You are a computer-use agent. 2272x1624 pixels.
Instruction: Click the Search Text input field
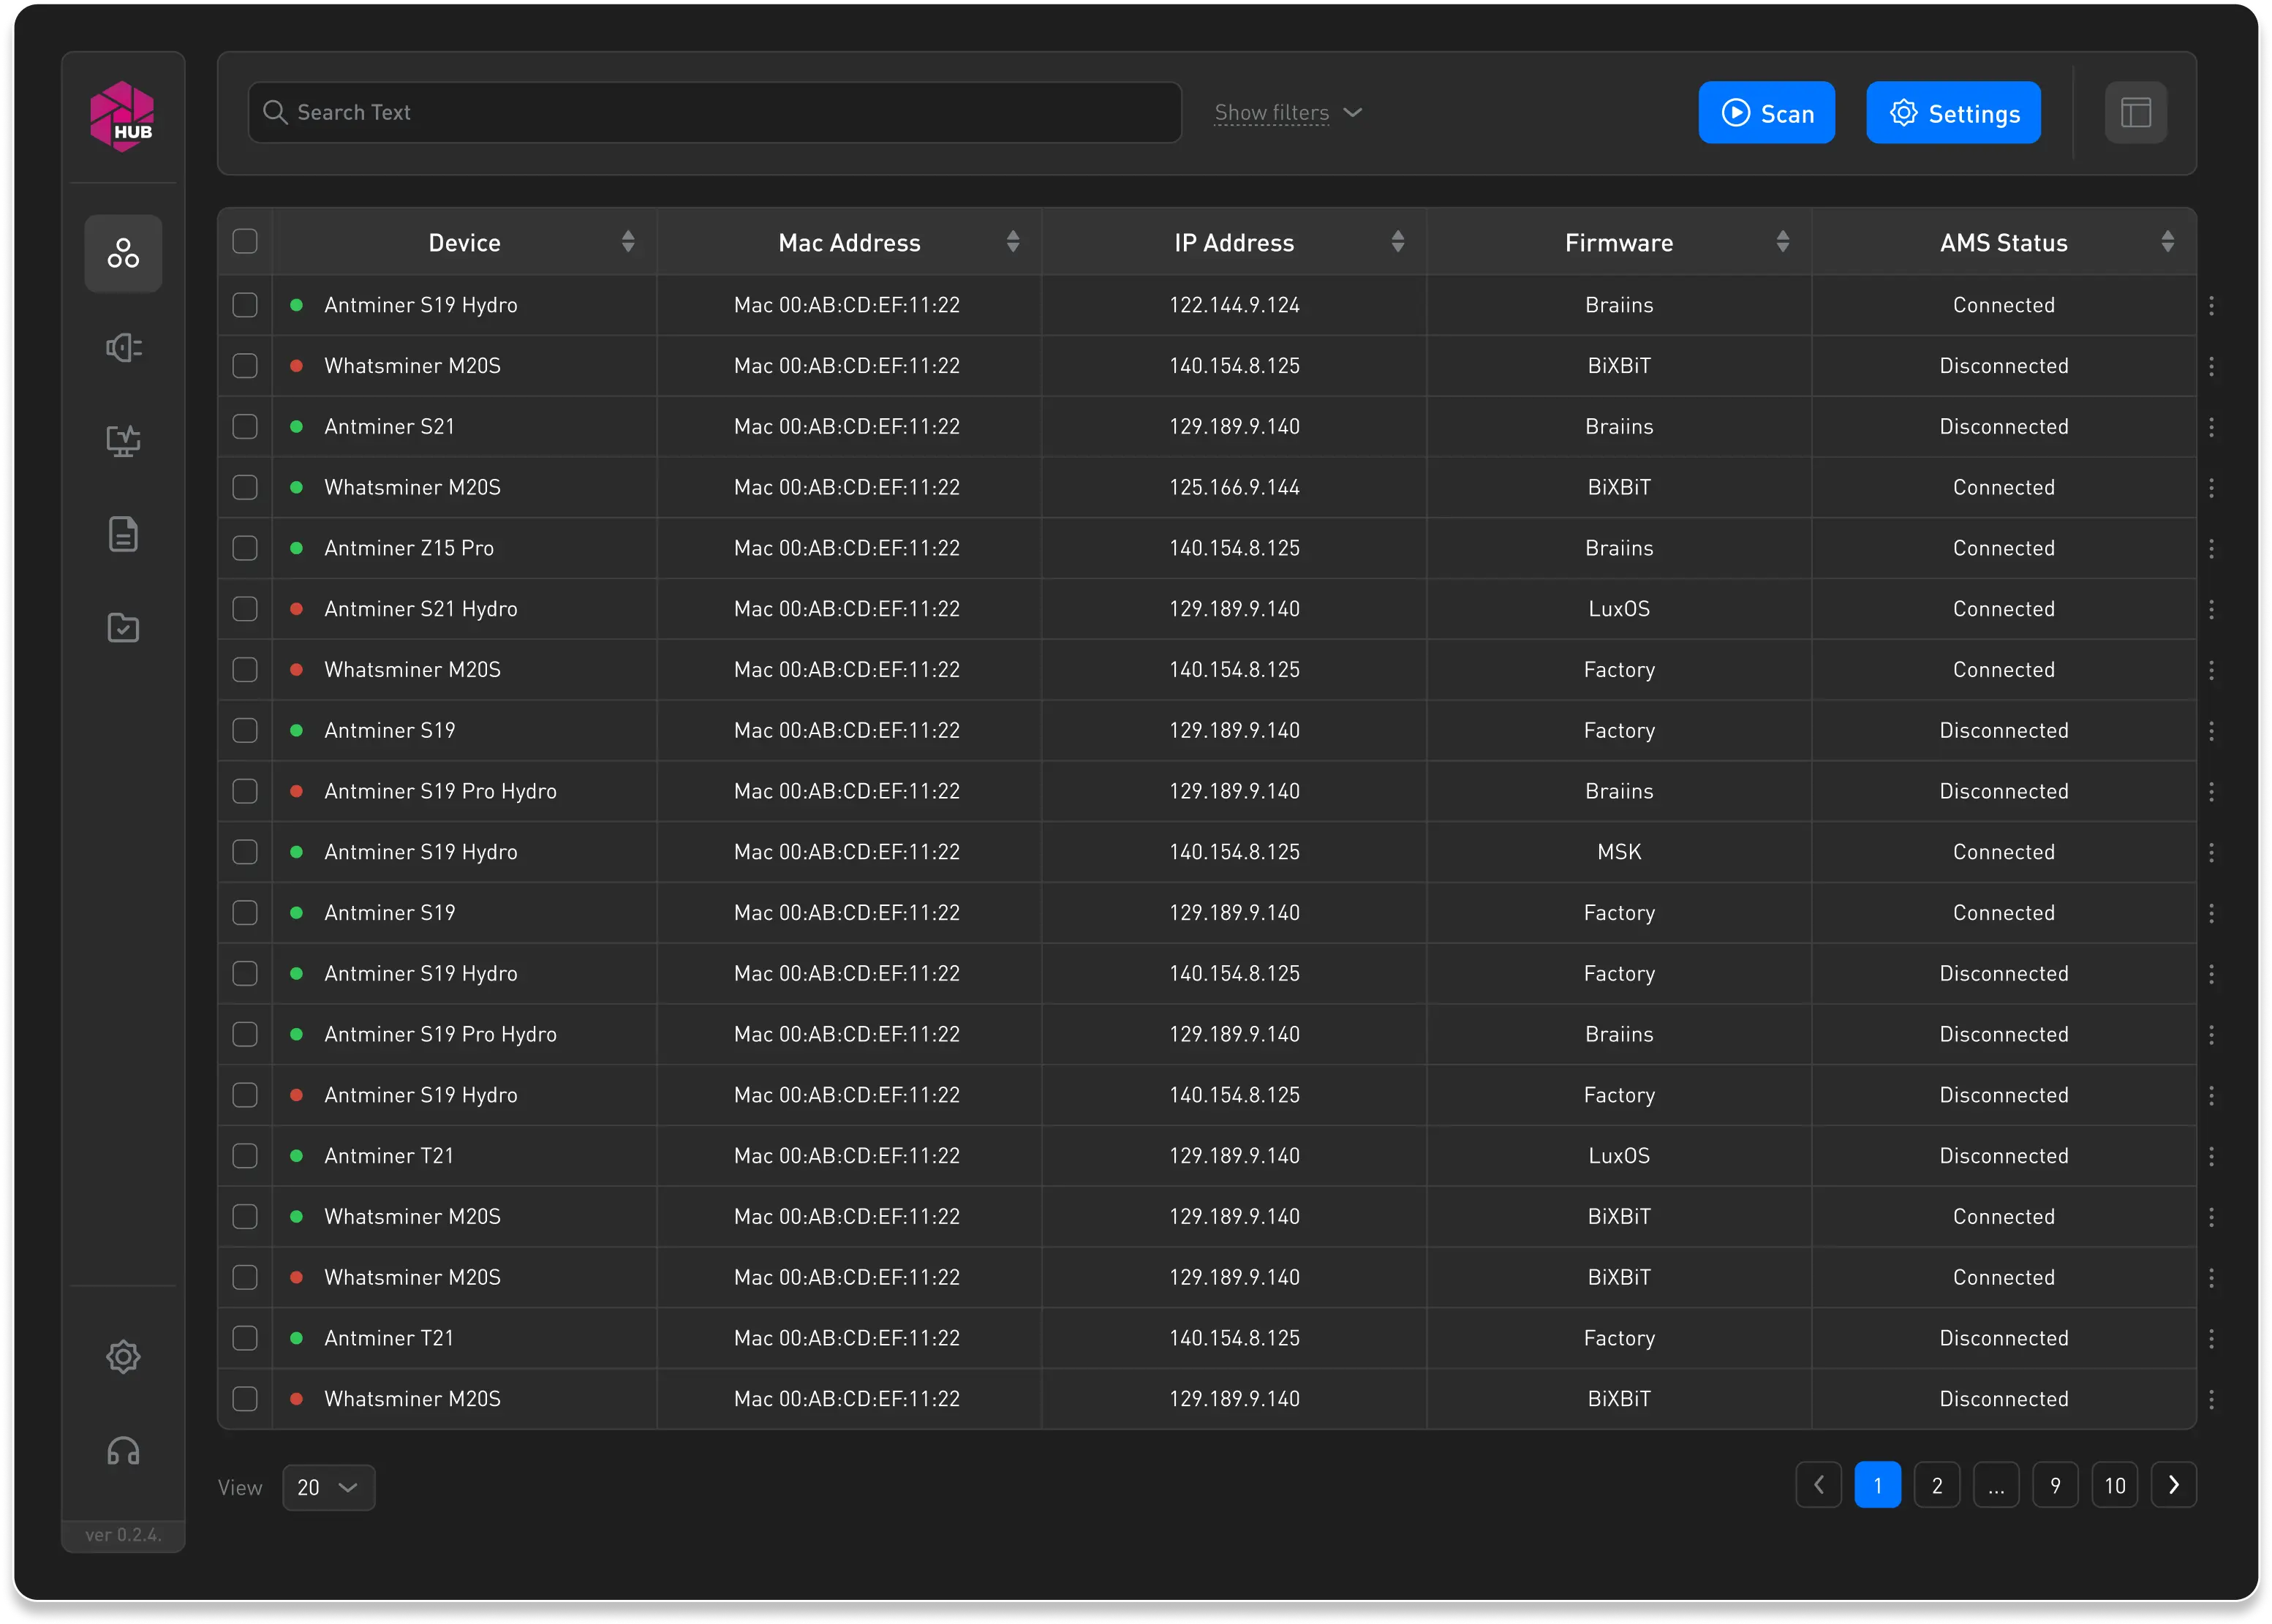coord(714,112)
